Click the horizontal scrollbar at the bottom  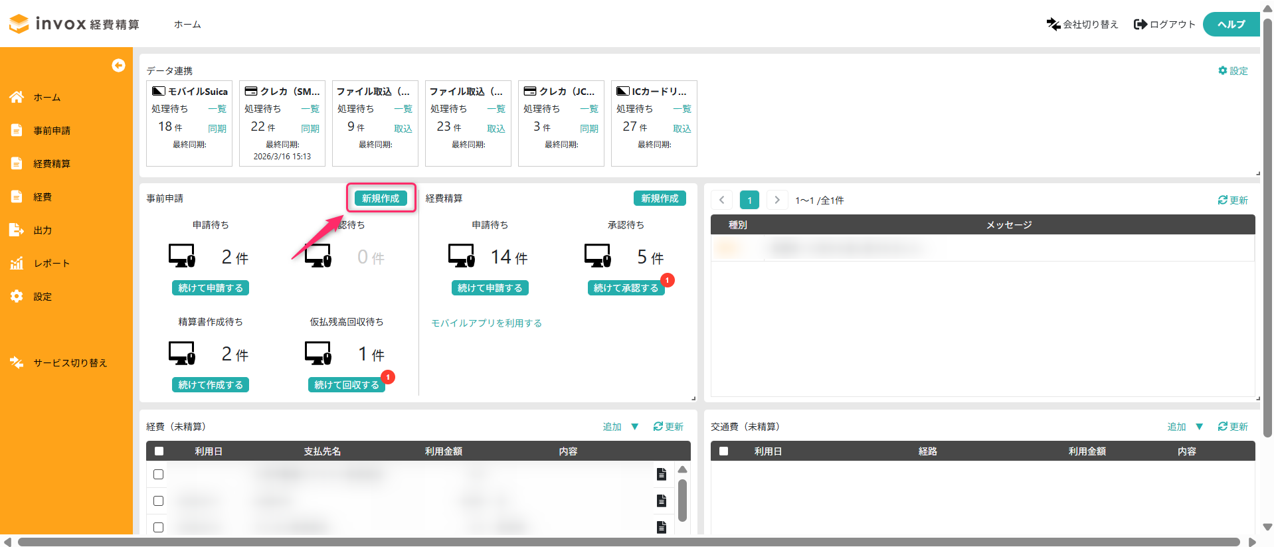pos(628,542)
